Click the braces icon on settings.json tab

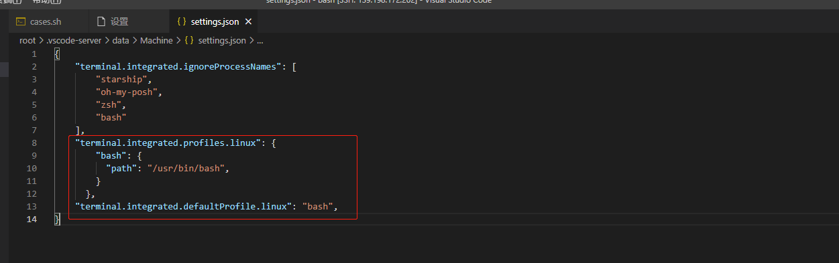pyautogui.click(x=181, y=22)
